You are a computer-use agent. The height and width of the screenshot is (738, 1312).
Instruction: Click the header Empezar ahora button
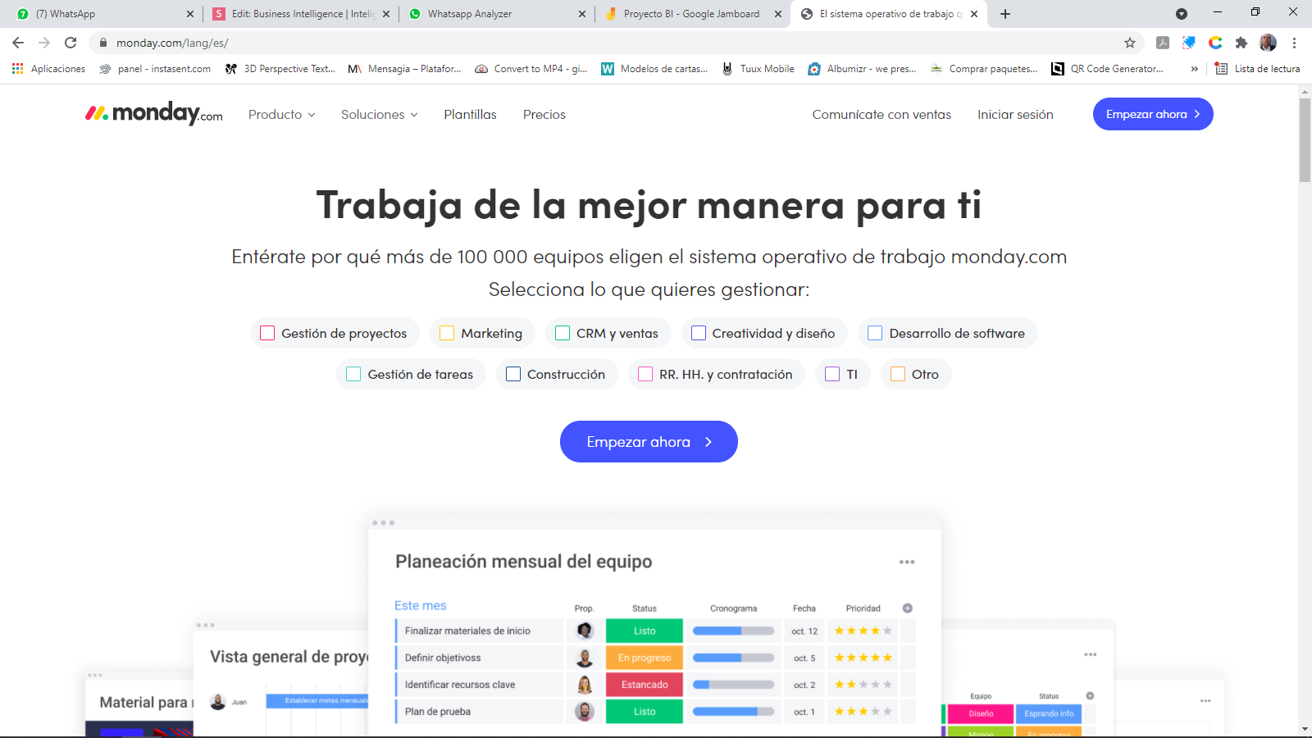[x=1153, y=114]
